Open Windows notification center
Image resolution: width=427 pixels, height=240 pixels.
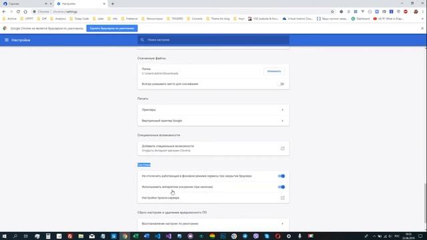(420, 236)
